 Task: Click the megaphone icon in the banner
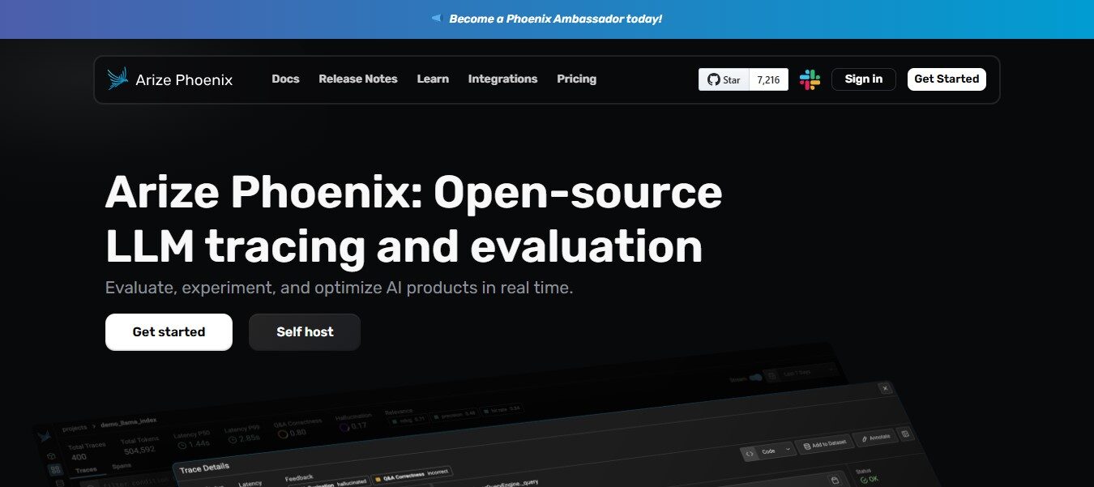tap(436, 18)
